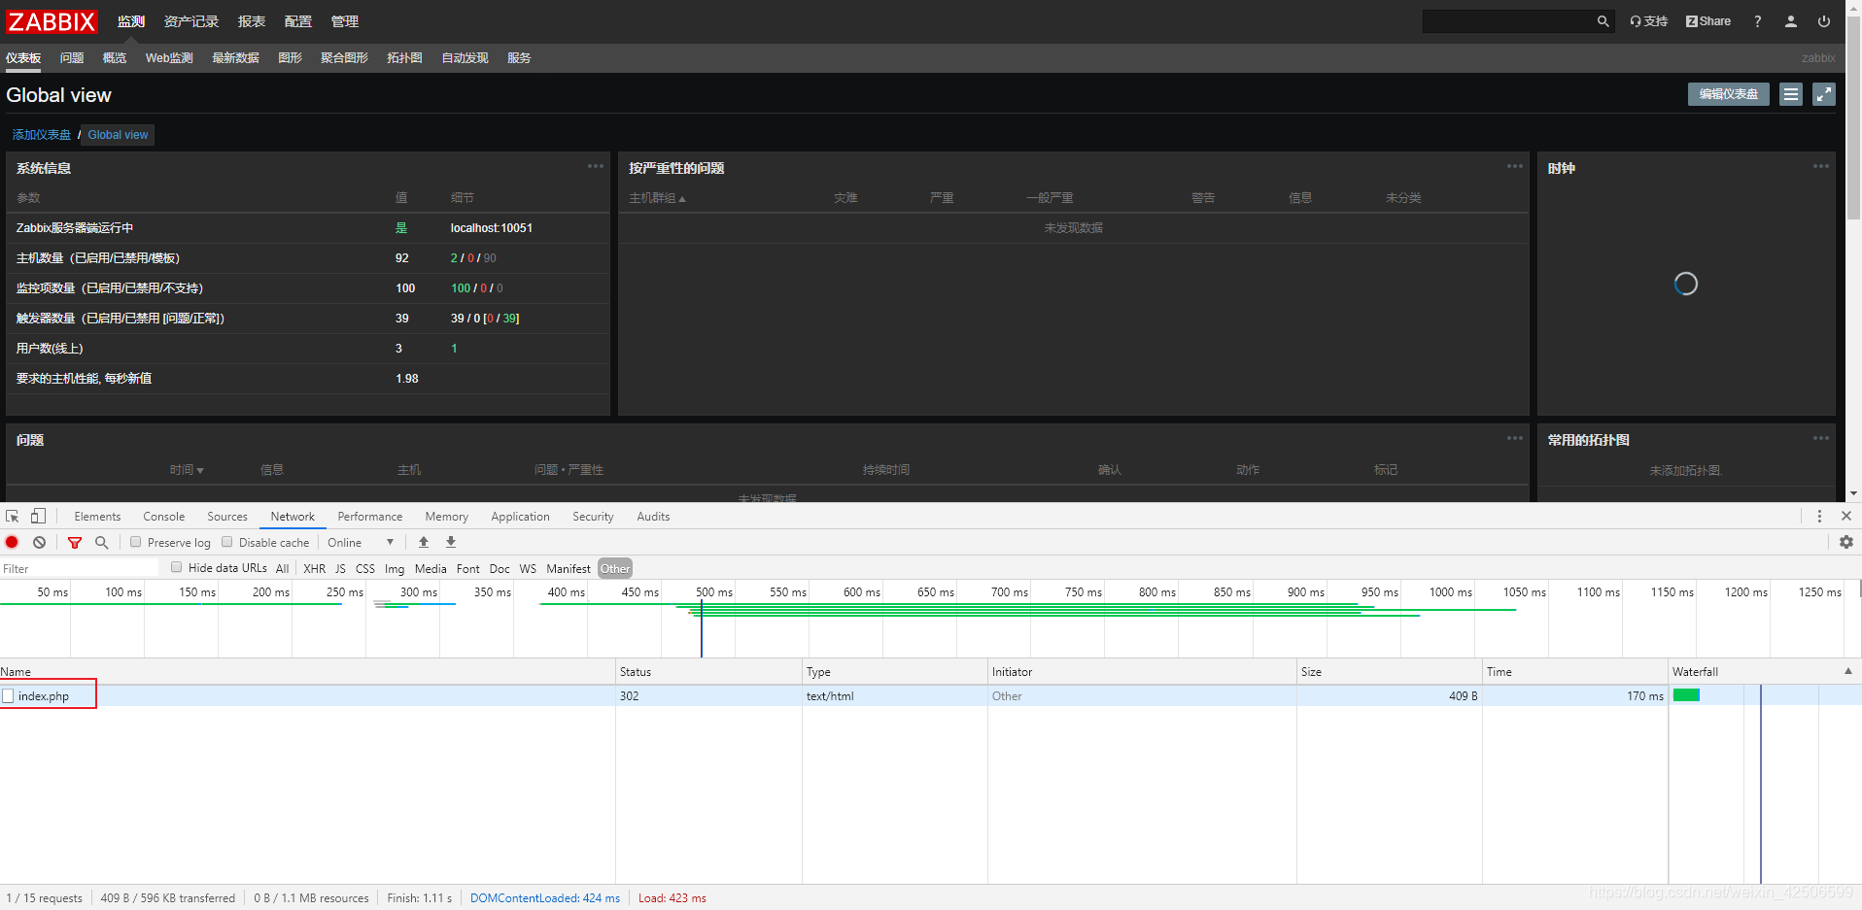Image resolution: width=1862 pixels, height=910 pixels.
Task: Open the system info widget options dots
Action: [595, 166]
